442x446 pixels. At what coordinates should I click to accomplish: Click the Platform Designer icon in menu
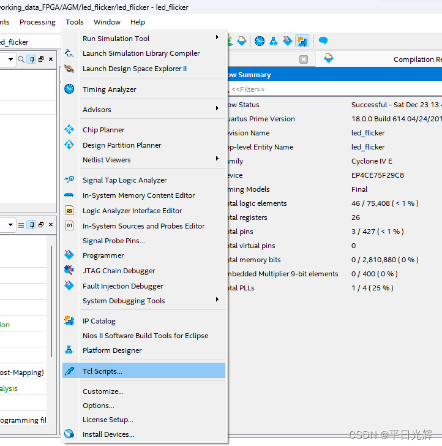point(69,350)
